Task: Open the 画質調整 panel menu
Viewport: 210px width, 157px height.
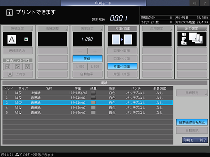Action: (x=52, y=28)
